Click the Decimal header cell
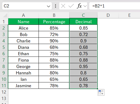The height and width of the screenshot is (104, 140). pos(84,22)
